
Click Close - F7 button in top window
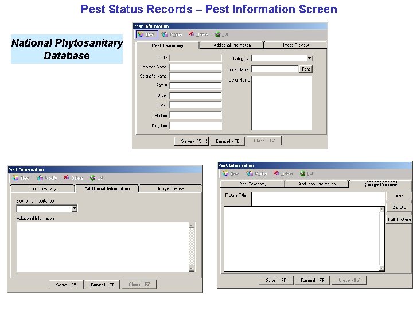(x=264, y=141)
